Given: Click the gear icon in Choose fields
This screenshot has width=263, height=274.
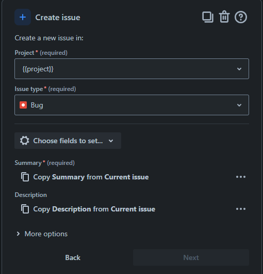Looking at the screenshot, I should click(x=24, y=141).
